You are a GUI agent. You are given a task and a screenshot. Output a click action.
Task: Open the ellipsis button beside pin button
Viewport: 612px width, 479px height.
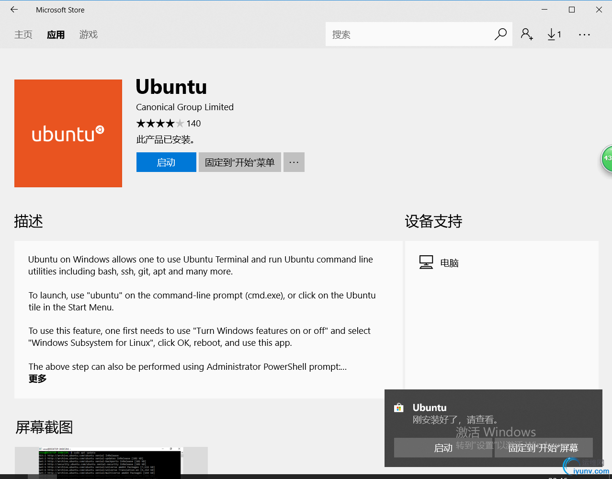coord(294,162)
